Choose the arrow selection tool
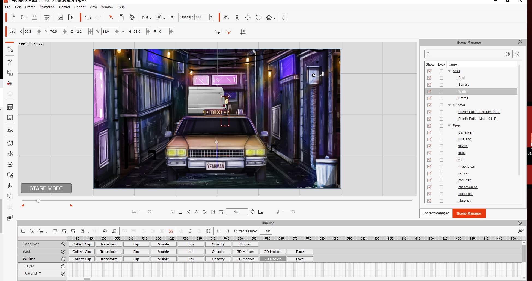This screenshot has width=532, height=281. point(111,17)
